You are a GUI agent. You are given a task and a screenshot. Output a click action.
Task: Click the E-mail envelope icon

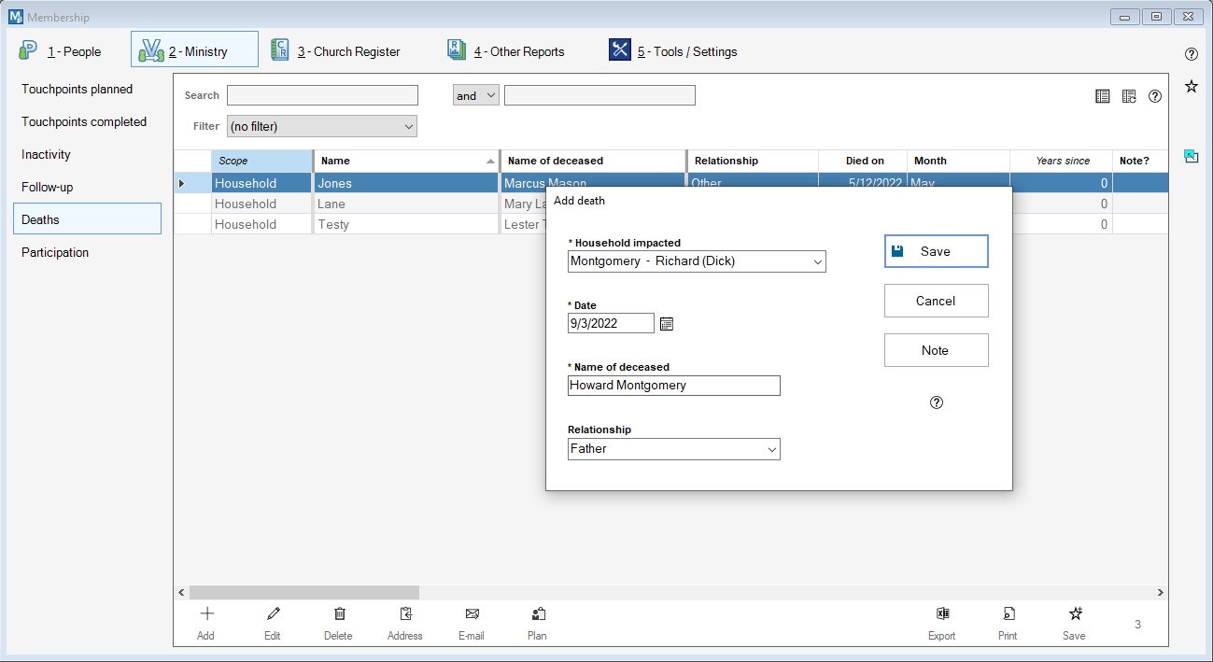[472, 614]
